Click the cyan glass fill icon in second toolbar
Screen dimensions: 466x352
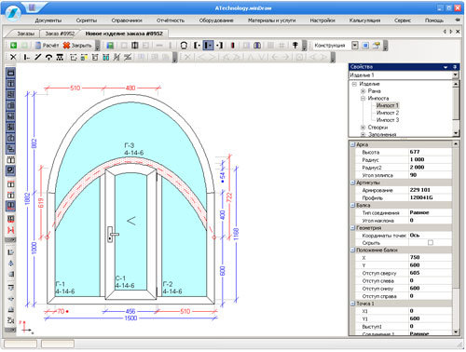[106, 57]
